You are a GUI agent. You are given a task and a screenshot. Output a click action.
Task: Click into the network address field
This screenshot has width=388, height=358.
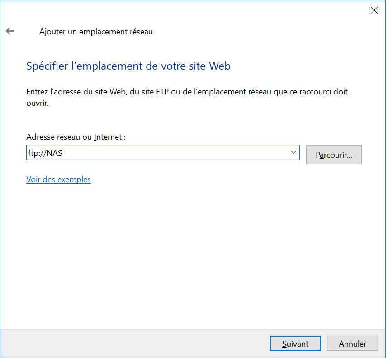click(158, 153)
